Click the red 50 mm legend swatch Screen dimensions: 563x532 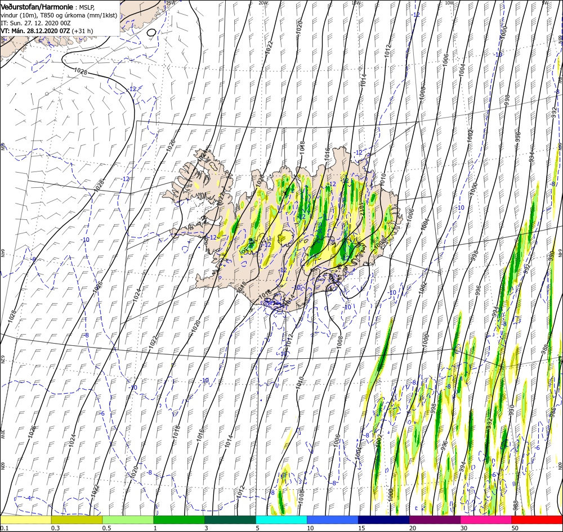point(537,520)
